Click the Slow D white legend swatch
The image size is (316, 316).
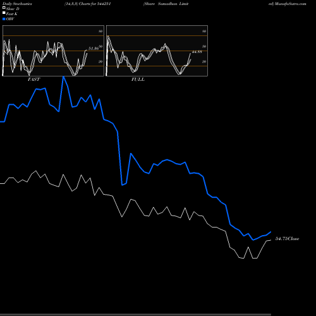click(x=4, y=8)
